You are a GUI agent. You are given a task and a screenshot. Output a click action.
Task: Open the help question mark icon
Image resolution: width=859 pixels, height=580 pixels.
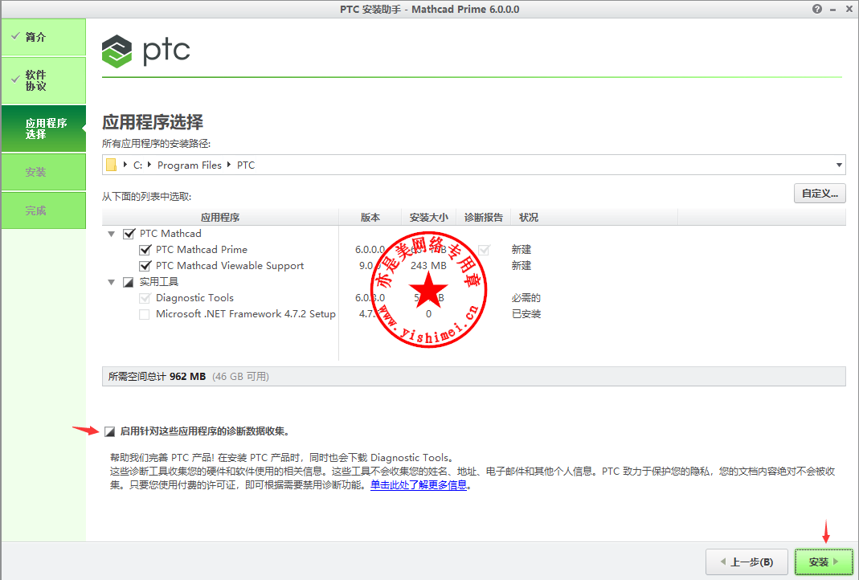[817, 9]
